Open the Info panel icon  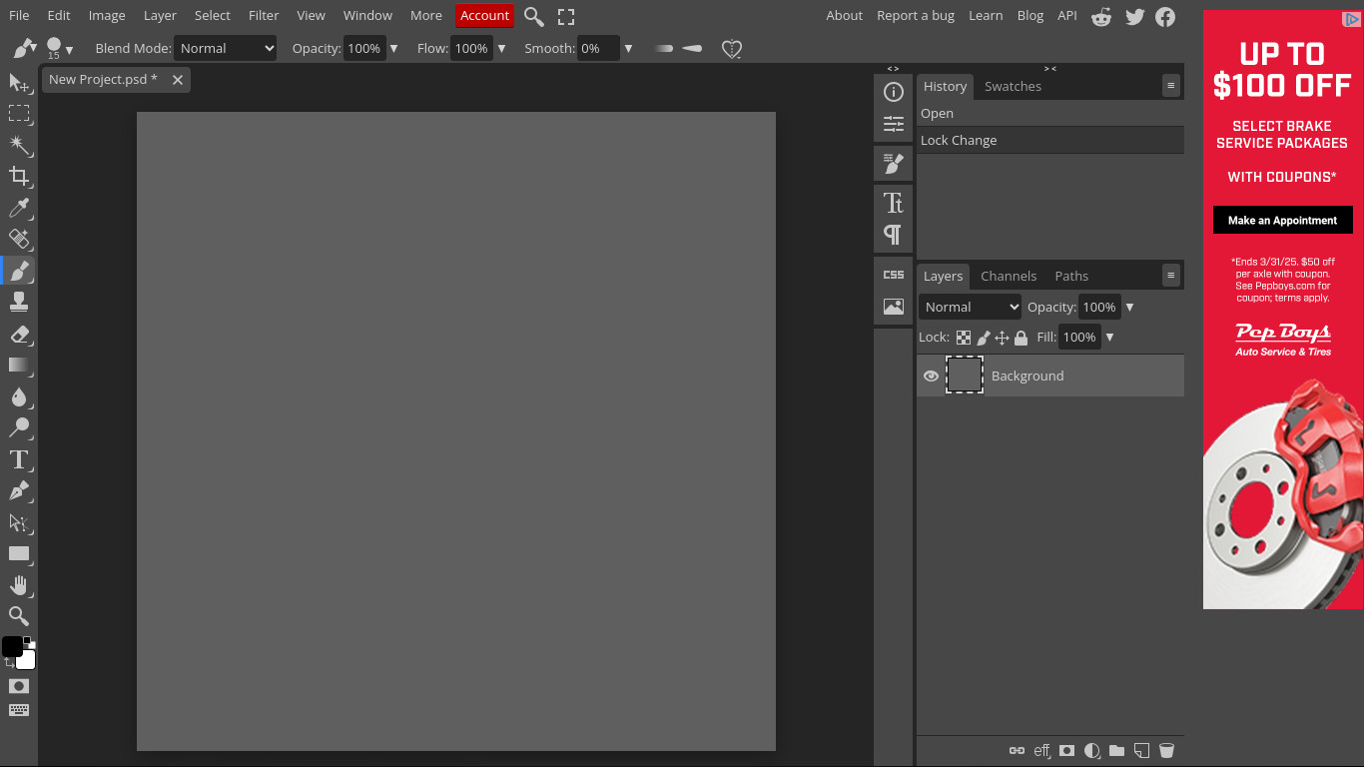(894, 92)
